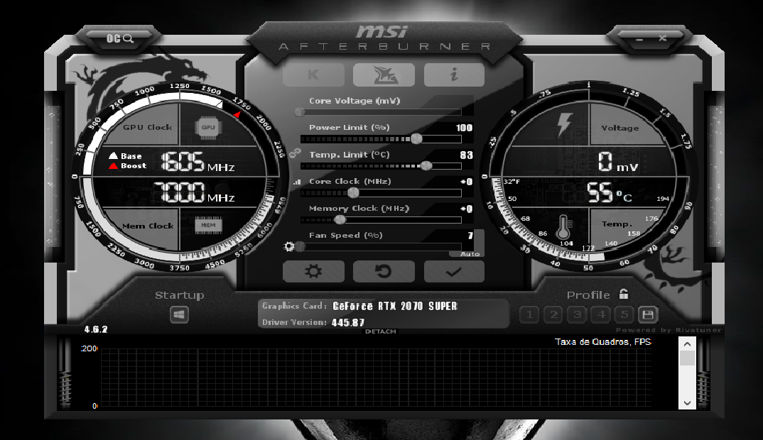
Task: Click the MEM chip icon in the gauge
Action: point(208,226)
